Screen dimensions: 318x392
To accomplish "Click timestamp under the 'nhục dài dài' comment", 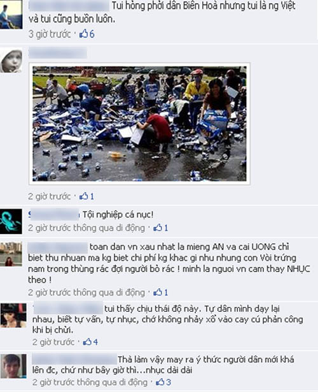I will (x=90, y=382).
